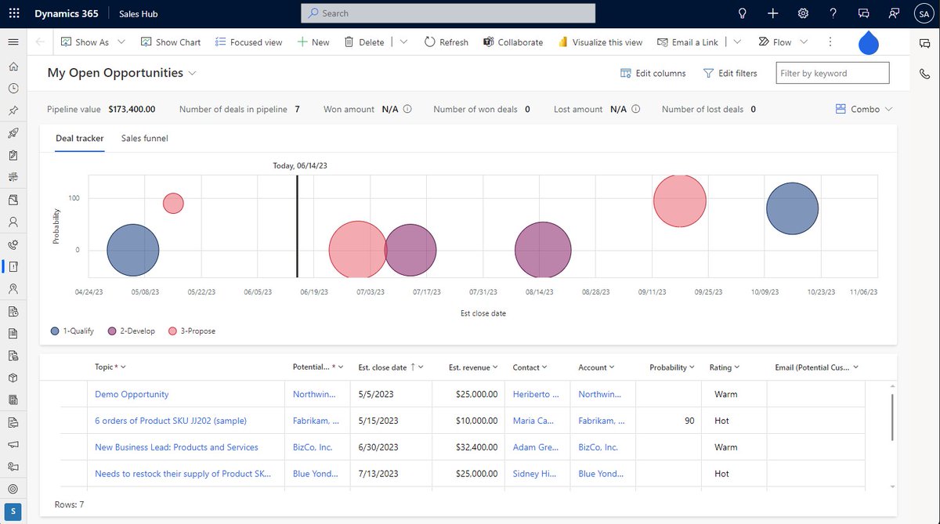
Task: Open the Help question mark
Action: [x=833, y=13]
